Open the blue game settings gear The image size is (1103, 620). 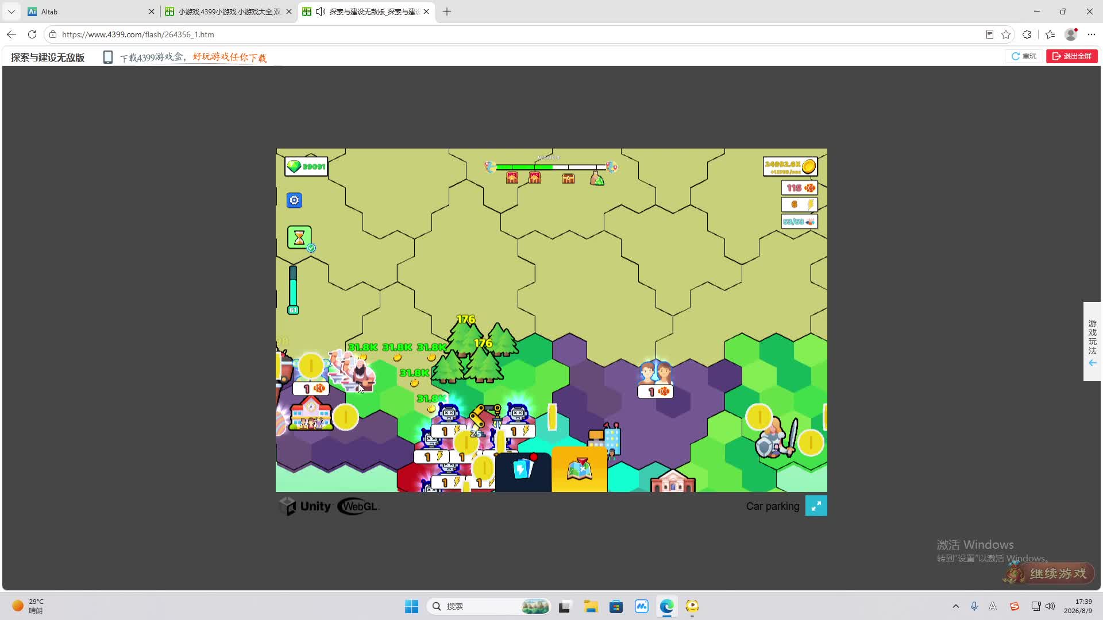coord(294,200)
